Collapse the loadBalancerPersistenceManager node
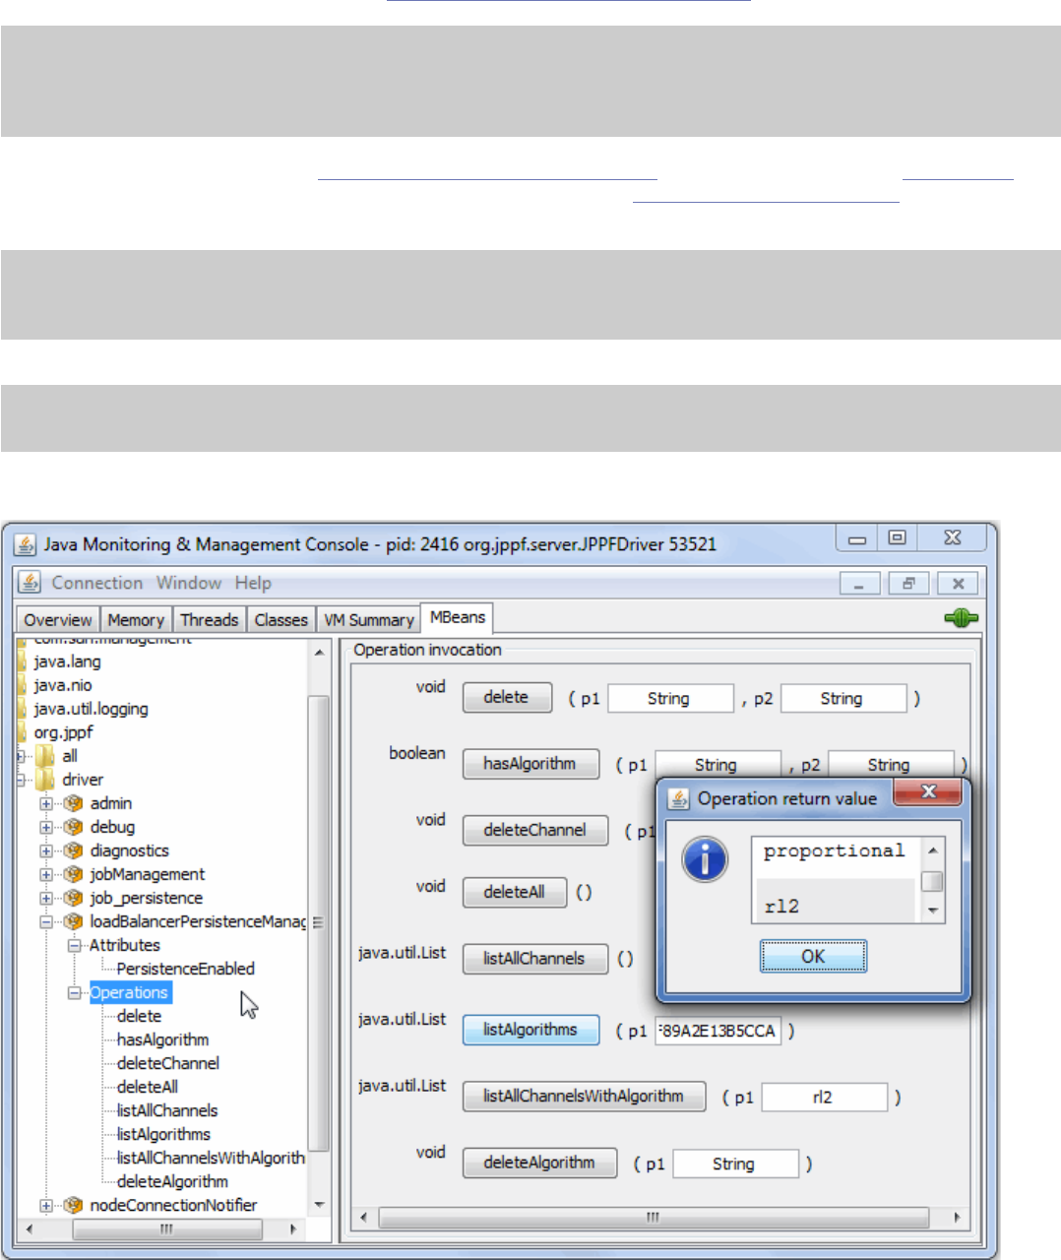The width and height of the screenshot is (1061, 1260). 46,921
